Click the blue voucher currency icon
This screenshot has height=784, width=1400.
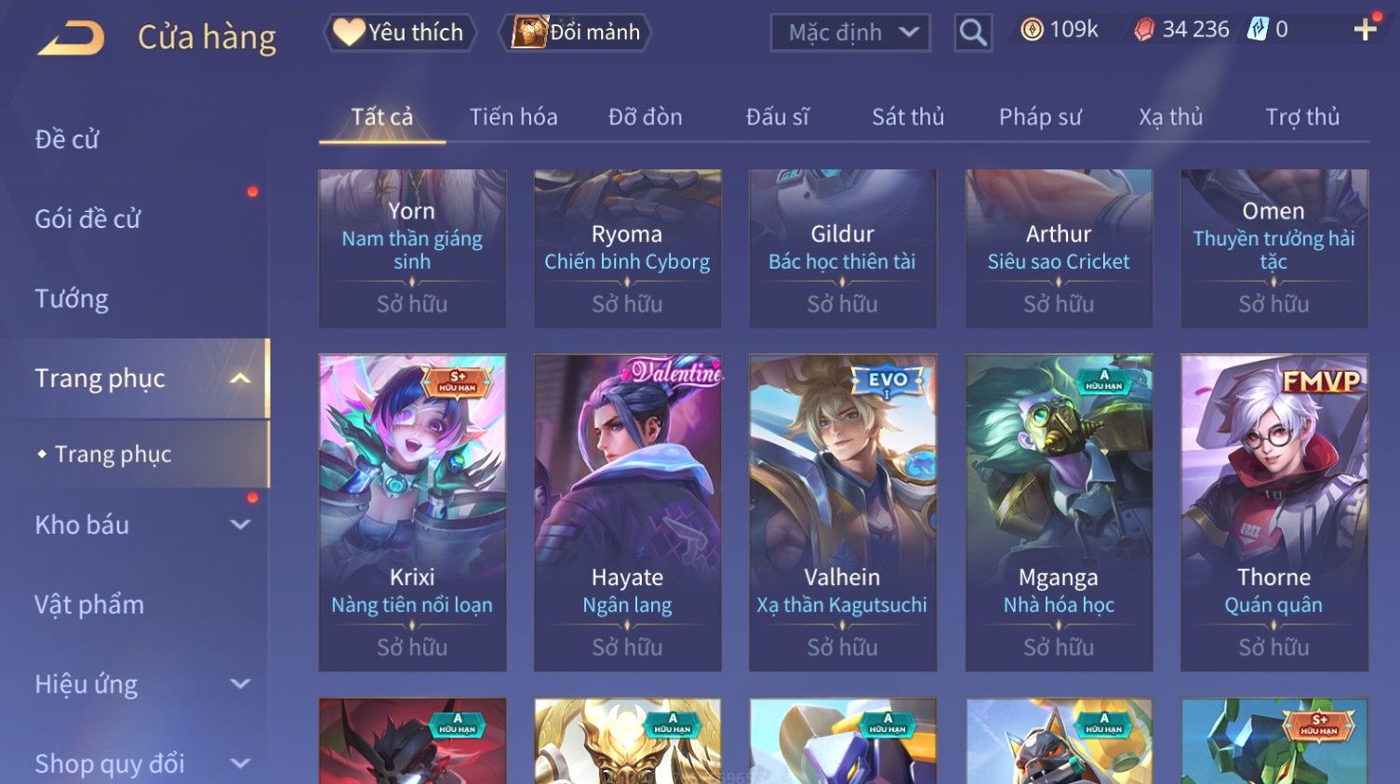point(1258,30)
